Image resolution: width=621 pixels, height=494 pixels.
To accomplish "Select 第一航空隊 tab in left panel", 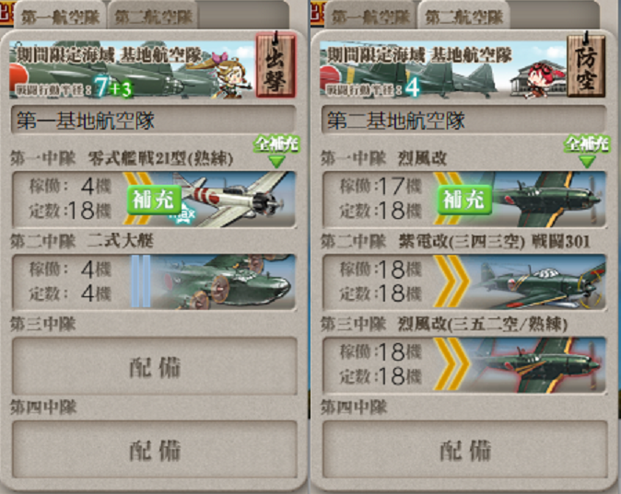I will (x=60, y=17).
